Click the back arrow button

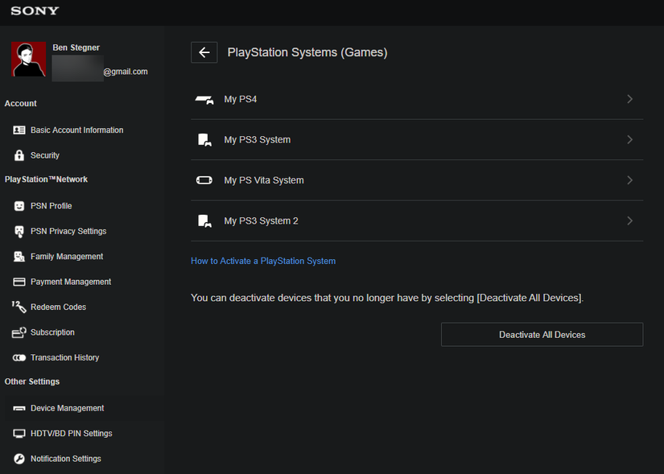tap(204, 52)
